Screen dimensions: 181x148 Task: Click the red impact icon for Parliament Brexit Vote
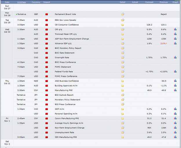[47, 14]
